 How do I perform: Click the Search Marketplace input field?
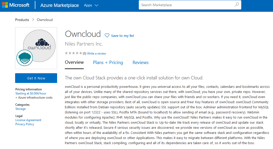coord(186,5)
